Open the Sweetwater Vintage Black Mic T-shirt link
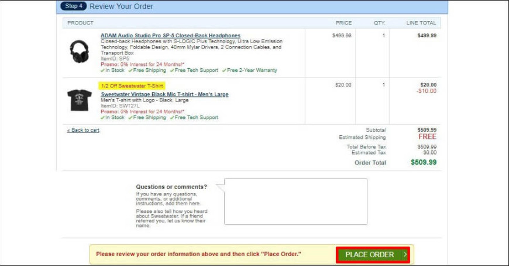509x266 pixels. (x=164, y=94)
